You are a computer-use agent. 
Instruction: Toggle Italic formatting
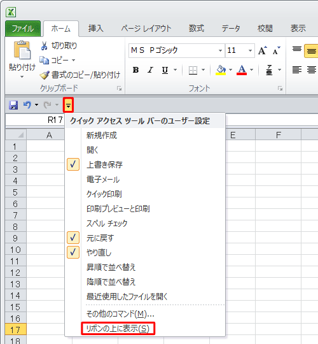[x=150, y=70]
